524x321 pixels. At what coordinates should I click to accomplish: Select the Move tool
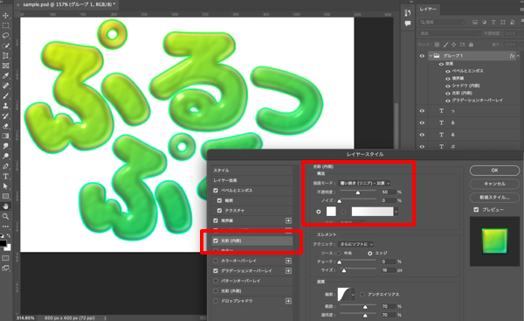6,16
